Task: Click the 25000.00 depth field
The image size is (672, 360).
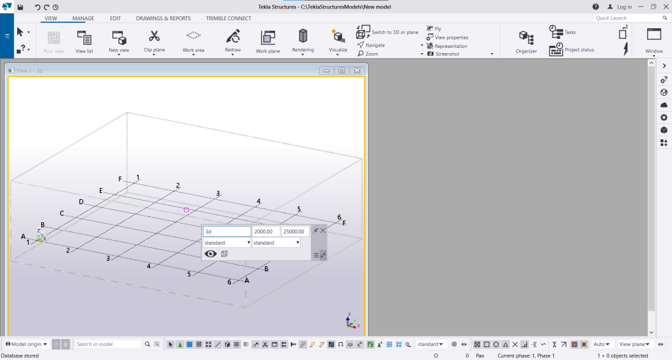Action: tap(295, 231)
